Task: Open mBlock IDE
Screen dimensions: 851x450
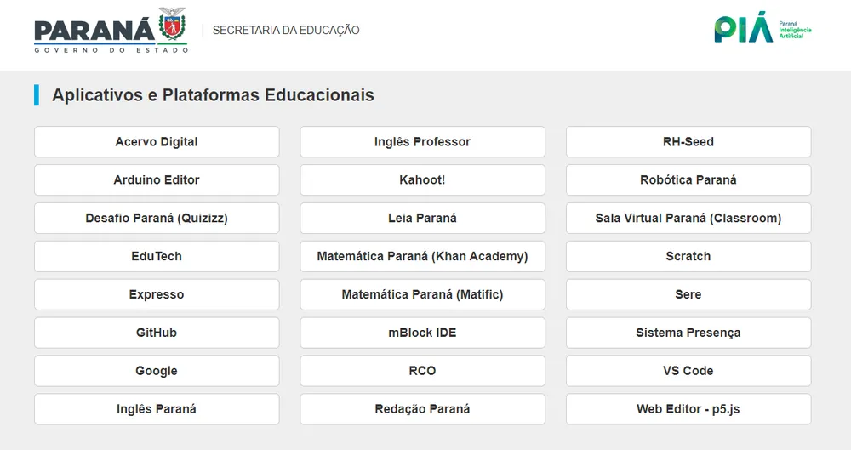Action: tap(422, 333)
